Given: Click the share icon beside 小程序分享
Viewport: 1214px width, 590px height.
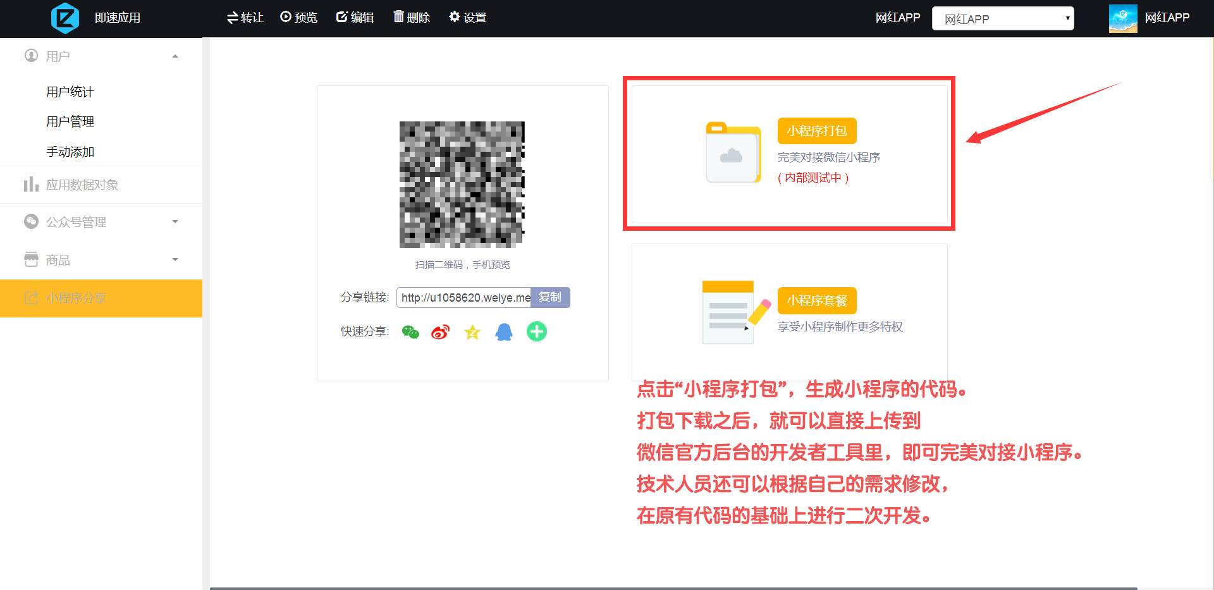Looking at the screenshot, I should 31,297.
